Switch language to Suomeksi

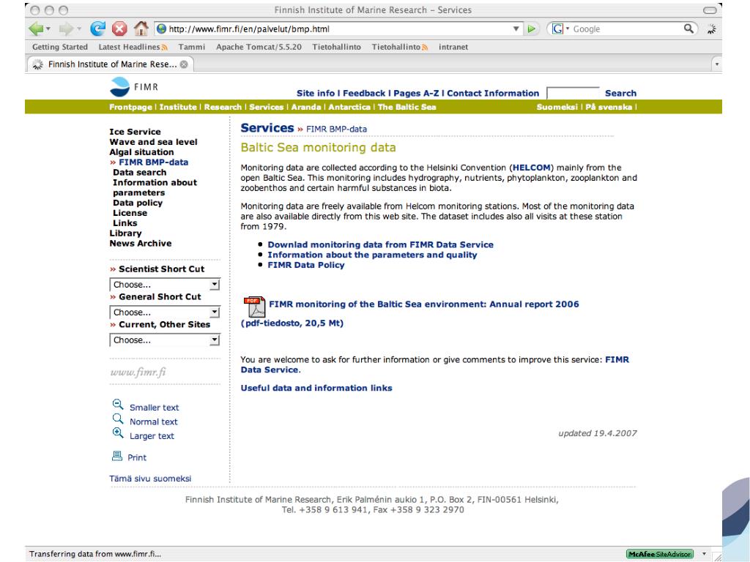557,107
